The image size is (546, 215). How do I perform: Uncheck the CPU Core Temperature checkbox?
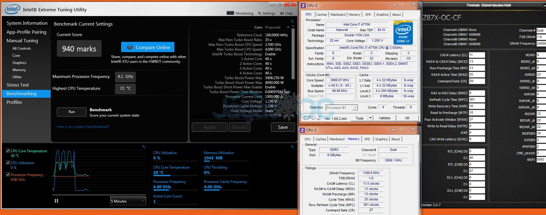pos(8,151)
